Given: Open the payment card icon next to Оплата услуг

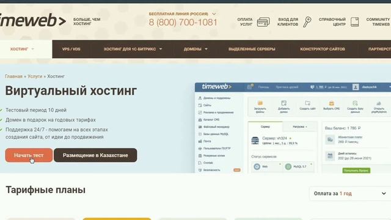Looking at the screenshot, I should 263,22.
